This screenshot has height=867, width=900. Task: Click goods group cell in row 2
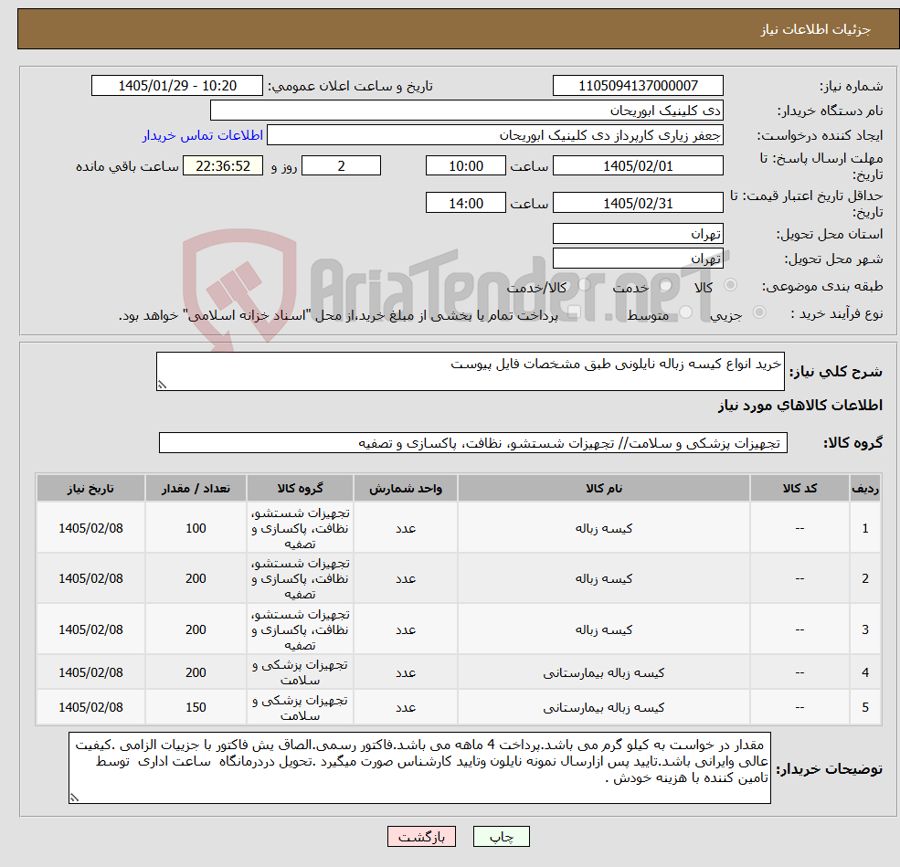[301, 579]
